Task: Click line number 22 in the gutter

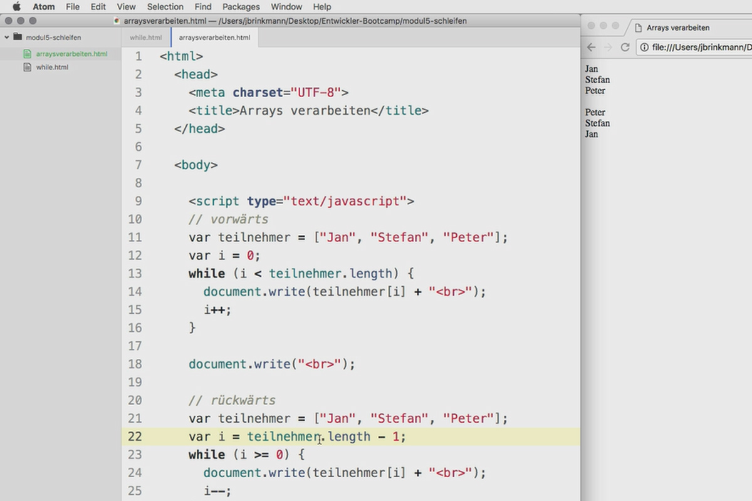Action: 135,436
